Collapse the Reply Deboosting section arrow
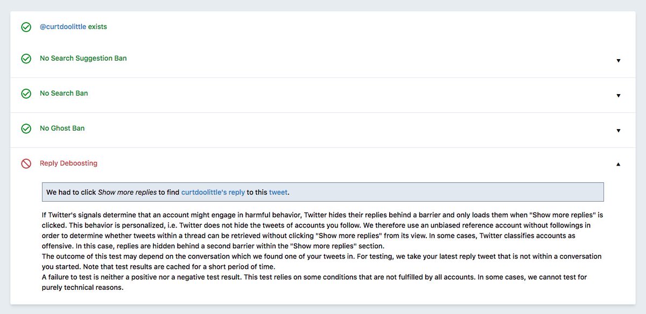The height and width of the screenshot is (314, 646). (618, 164)
